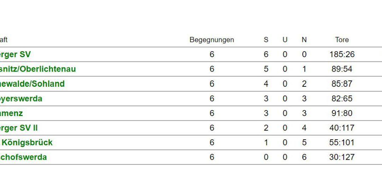
Task: Open the team link ending in "oyerswerda"
Action: pyautogui.click(x=21, y=99)
